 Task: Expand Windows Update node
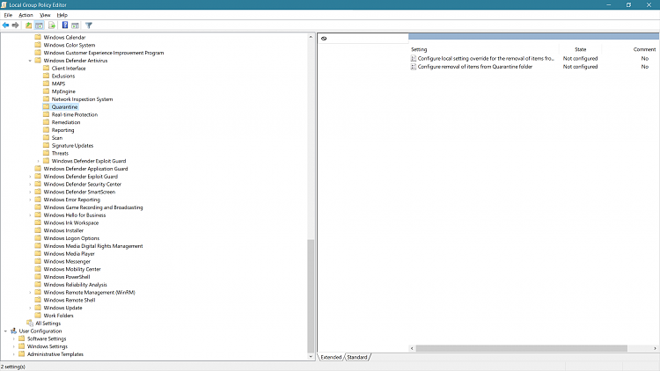[30, 308]
